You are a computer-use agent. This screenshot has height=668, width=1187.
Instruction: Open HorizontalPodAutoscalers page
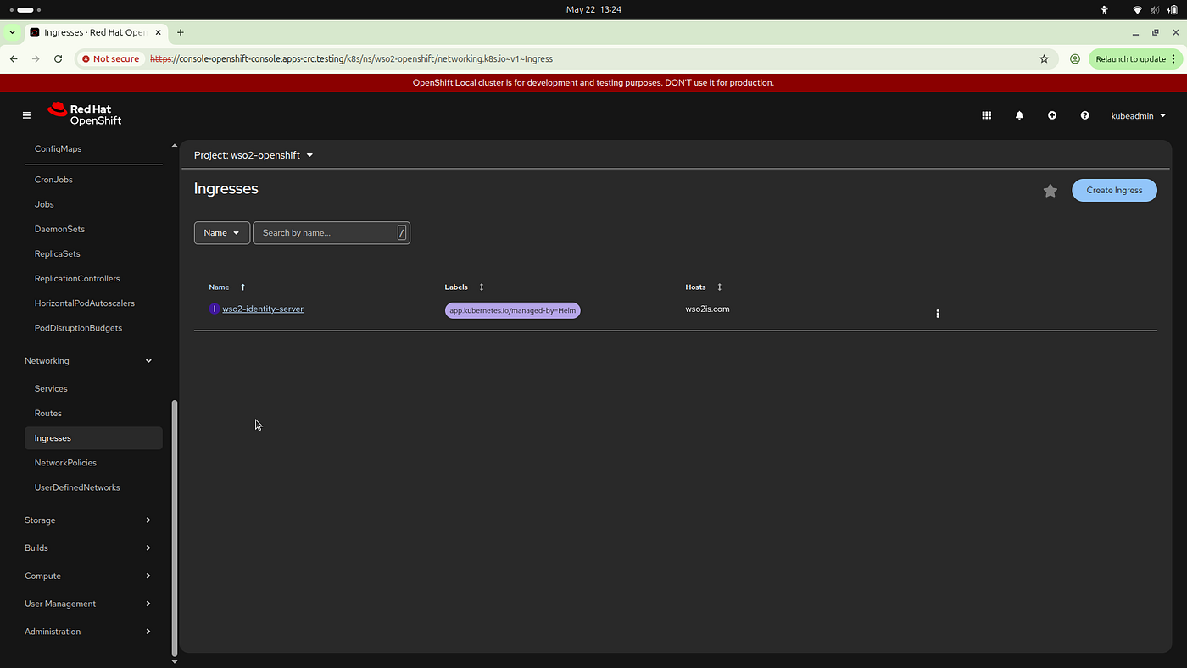[85, 303]
